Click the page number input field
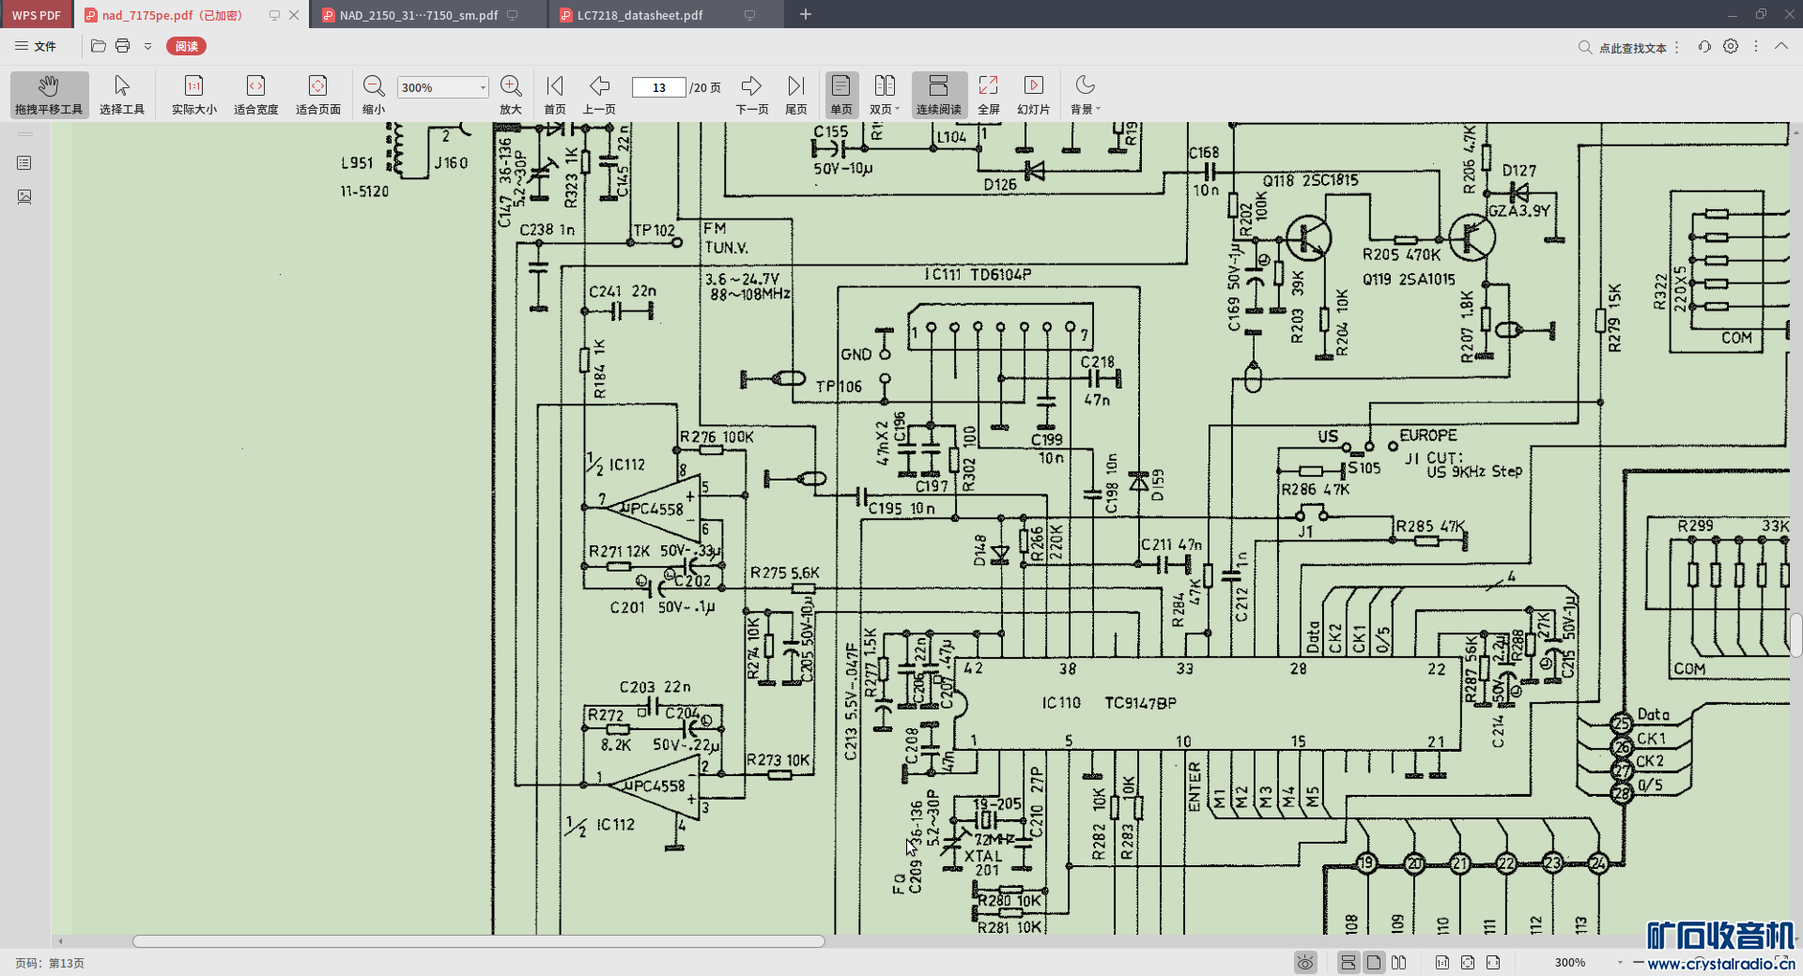This screenshot has height=976, width=1803. tap(658, 87)
